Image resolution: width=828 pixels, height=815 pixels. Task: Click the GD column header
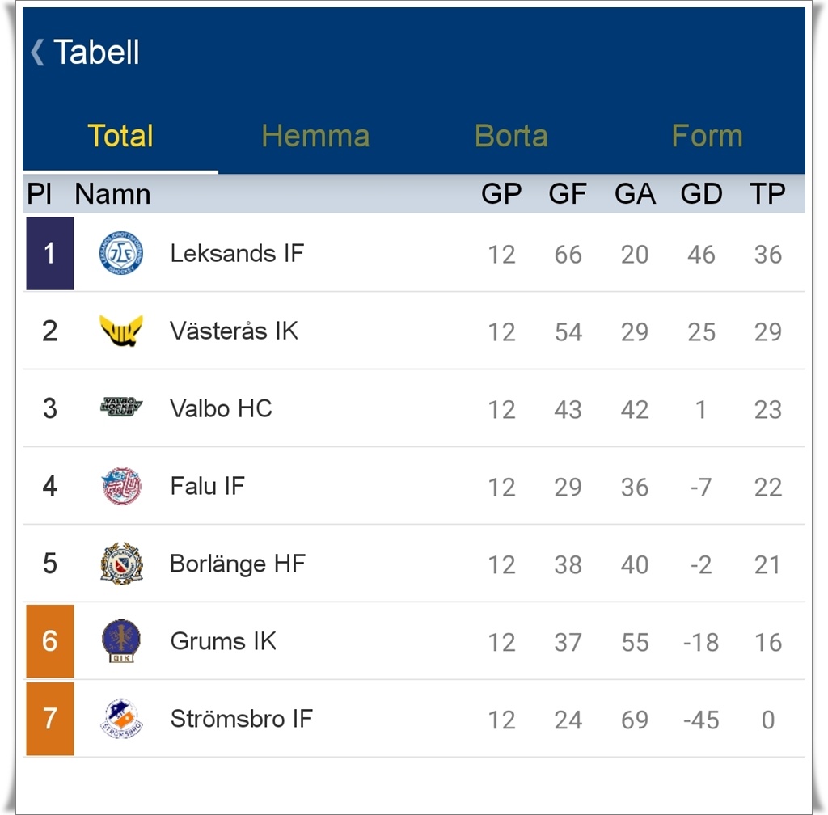pos(700,194)
